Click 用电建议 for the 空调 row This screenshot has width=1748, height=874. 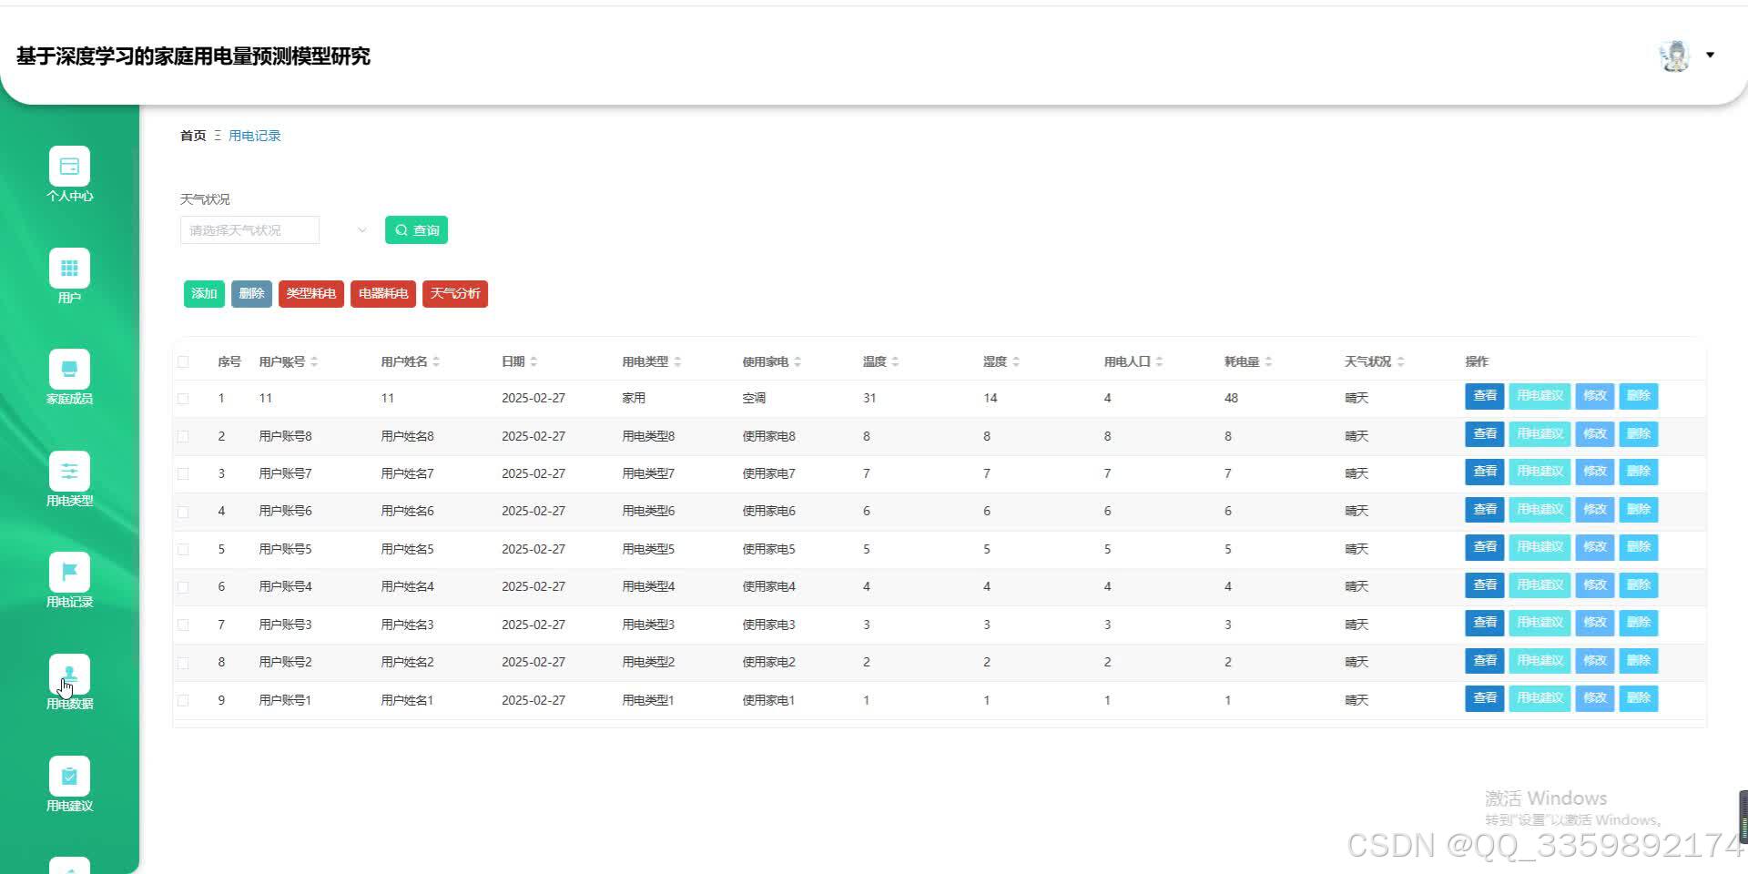(1540, 396)
